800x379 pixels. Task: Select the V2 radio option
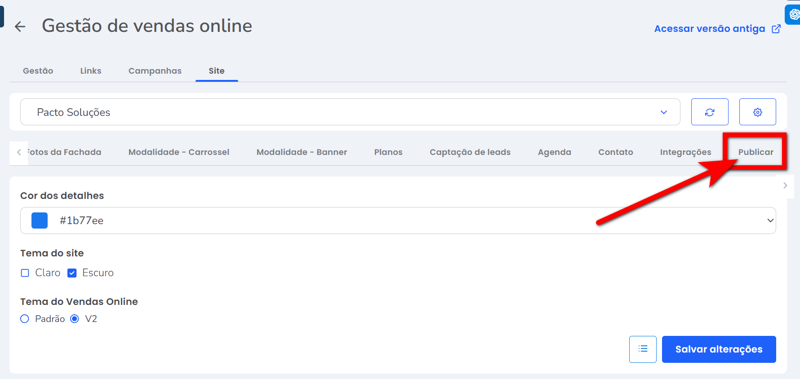[x=75, y=319]
